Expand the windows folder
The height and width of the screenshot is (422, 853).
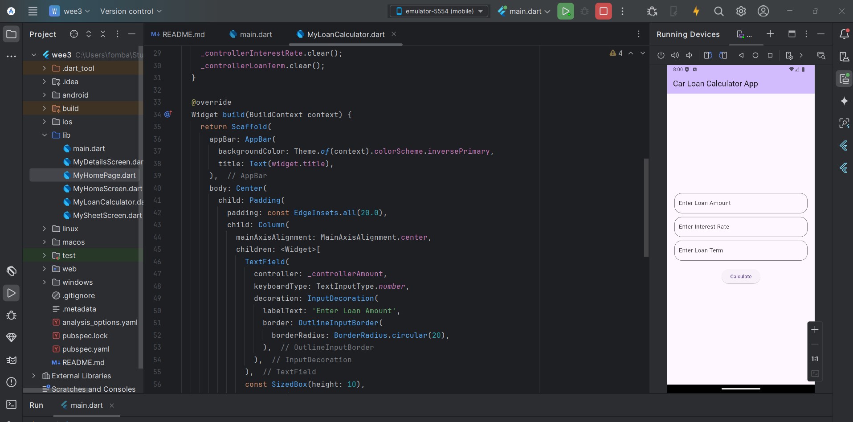pyautogui.click(x=44, y=282)
